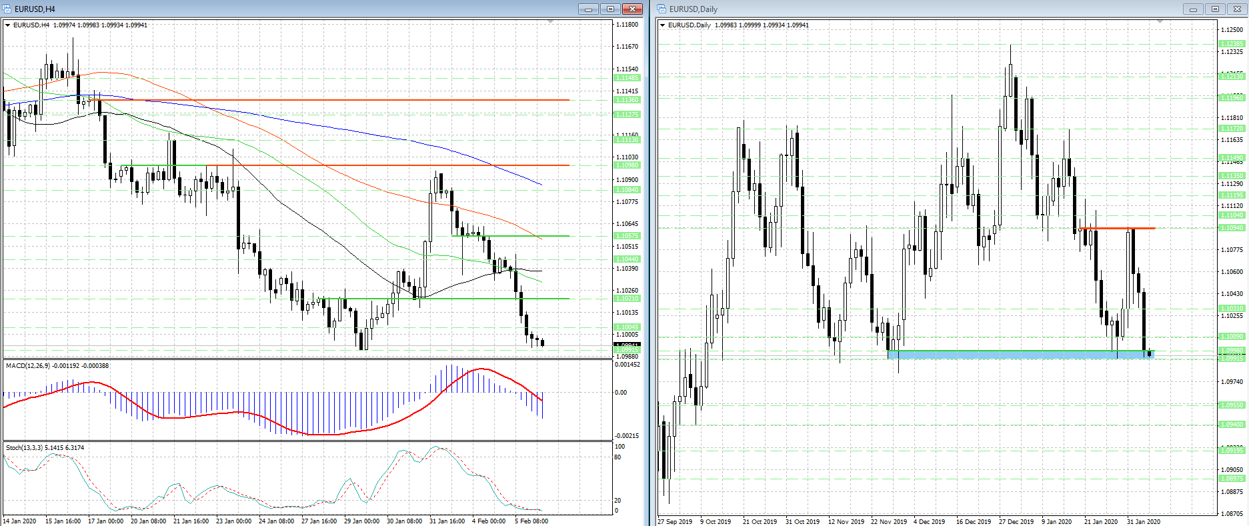
Task: Close the EURUSD,H4 chart window
Action: (x=632, y=9)
